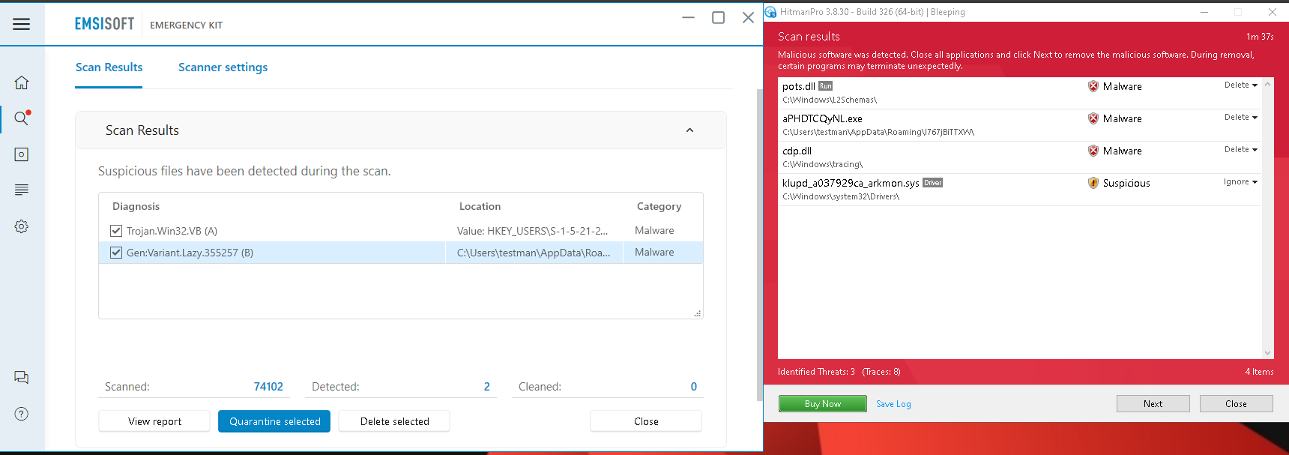The height and width of the screenshot is (455, 1289).
Task: Click HitmanPro green Buy Now button
Action: 823,403
